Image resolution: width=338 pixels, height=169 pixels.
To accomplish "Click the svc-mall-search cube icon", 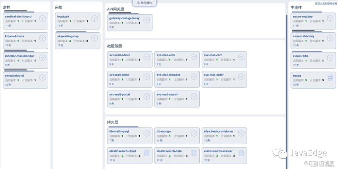I will coord(194,96).
